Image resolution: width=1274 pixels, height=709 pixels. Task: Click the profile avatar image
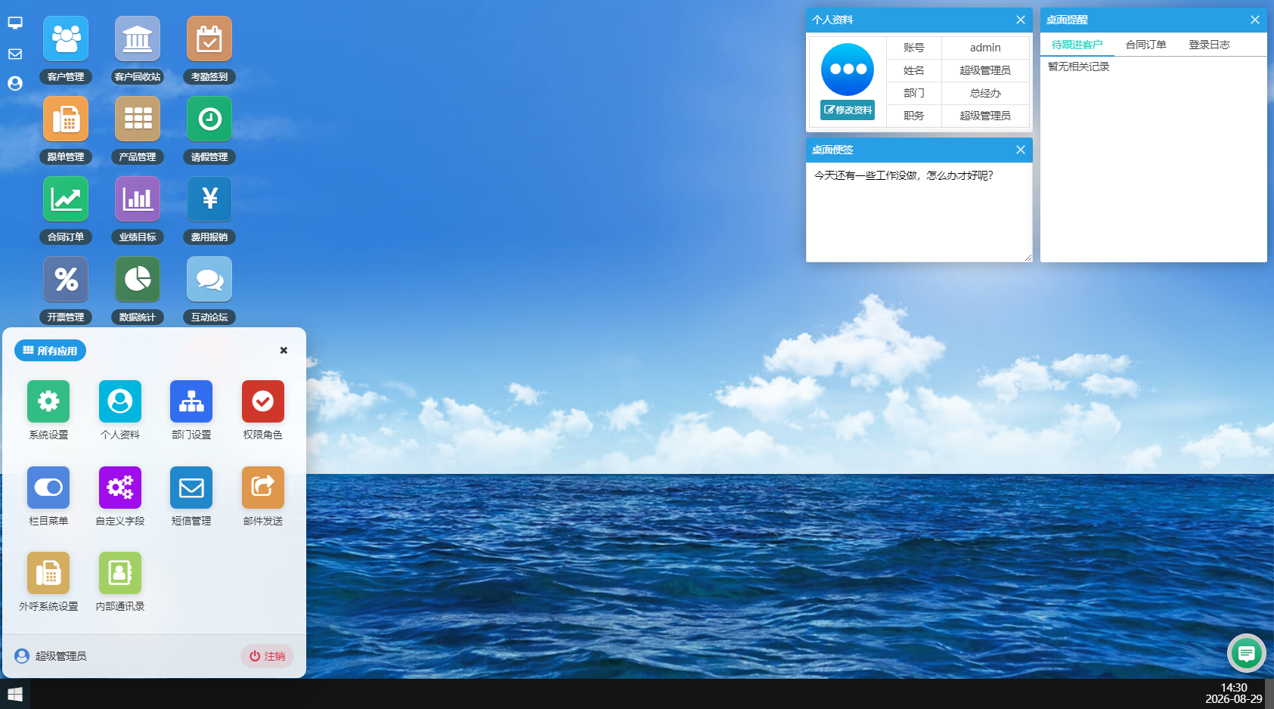(848, 70)
